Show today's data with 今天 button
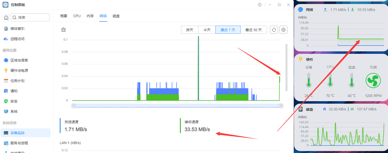This screenshot has width=388, height=153. (207, 30)
